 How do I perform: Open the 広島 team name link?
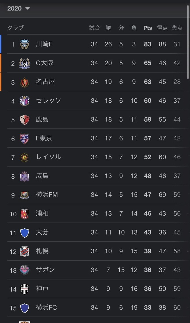[42, 176]
